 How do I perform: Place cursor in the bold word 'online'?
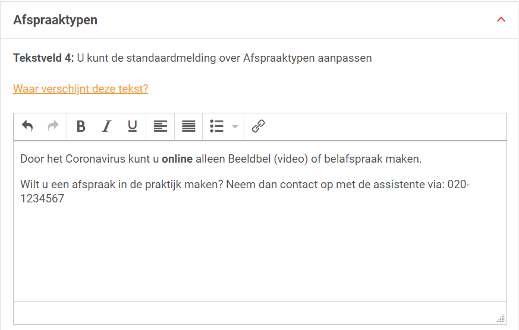point(177,159)
